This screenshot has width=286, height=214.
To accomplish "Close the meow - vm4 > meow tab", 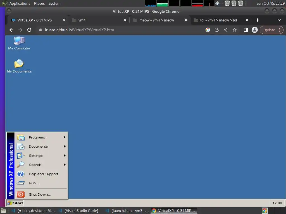I will click(x=186, y=20).
